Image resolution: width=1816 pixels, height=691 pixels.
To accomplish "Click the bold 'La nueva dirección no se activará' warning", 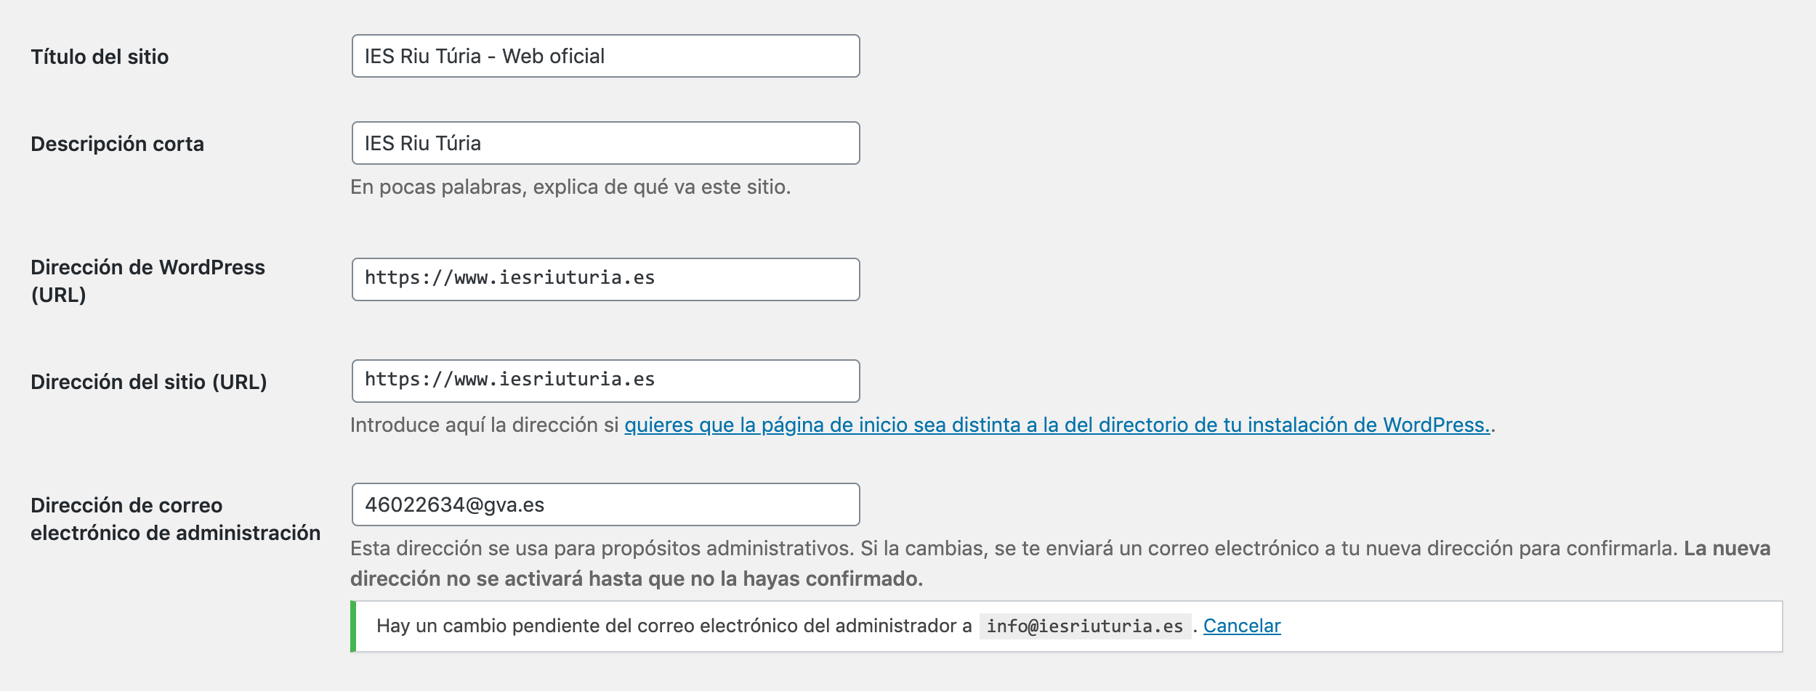I will coord(1060,563).
